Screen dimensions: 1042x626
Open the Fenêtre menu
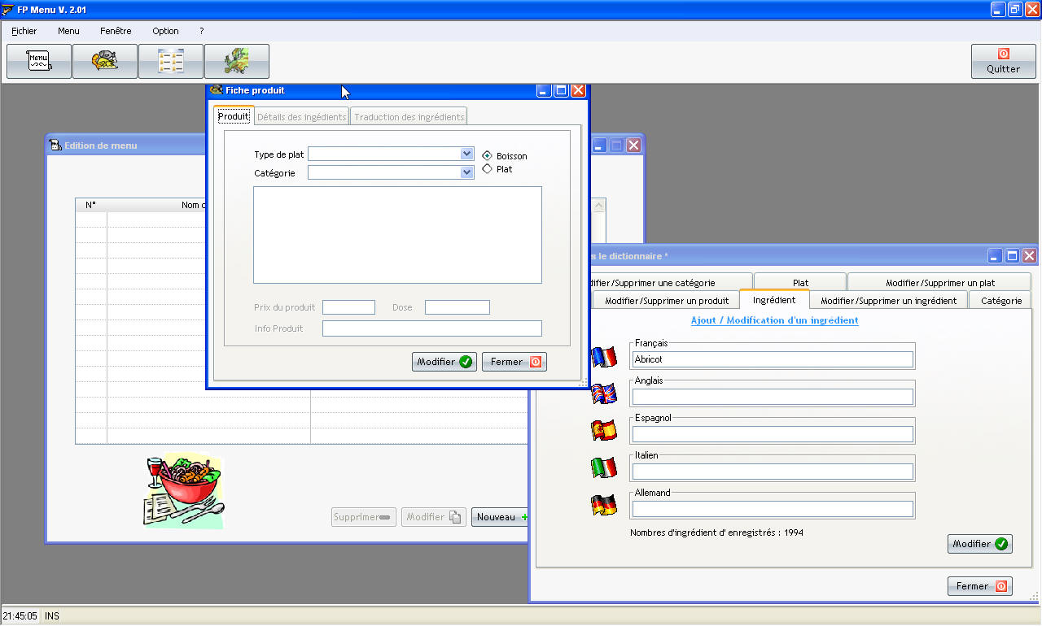[116, 31]
